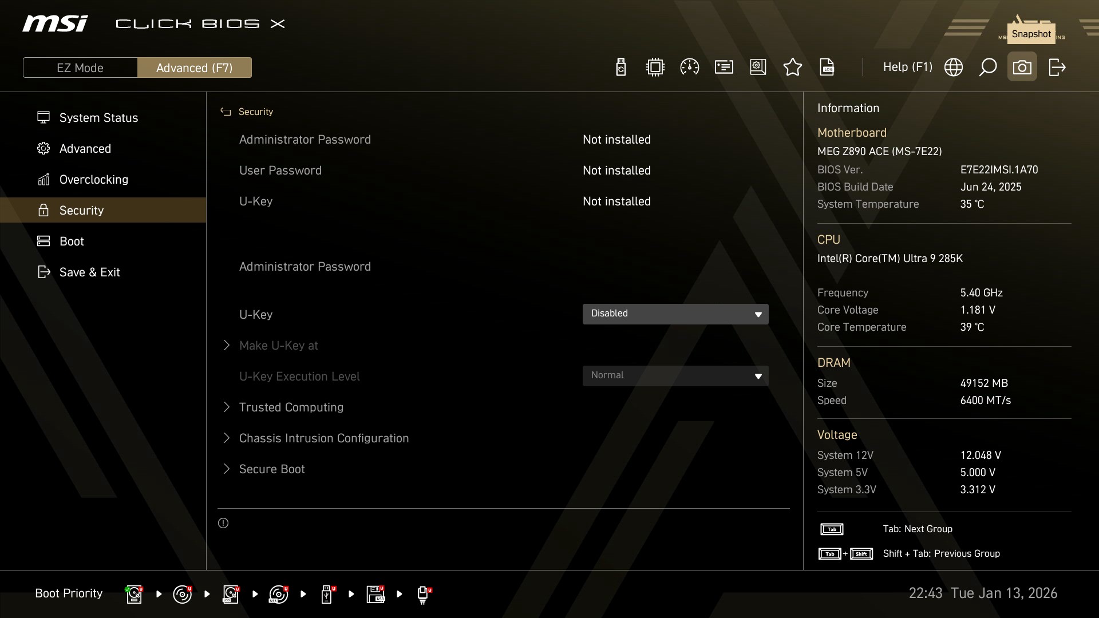Screen dimensions: 1099x618
Task: Open search with the magnifier icon
Action: 987,68
